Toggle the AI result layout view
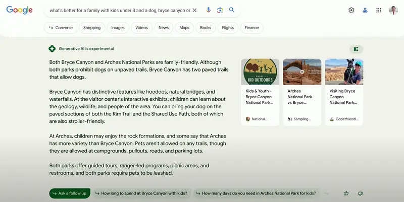404x202 pixels. tap(356, 49)
